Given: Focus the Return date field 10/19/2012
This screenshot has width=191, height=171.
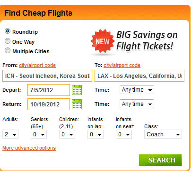Looking at the screenshot, I should (x=49, y=104).
